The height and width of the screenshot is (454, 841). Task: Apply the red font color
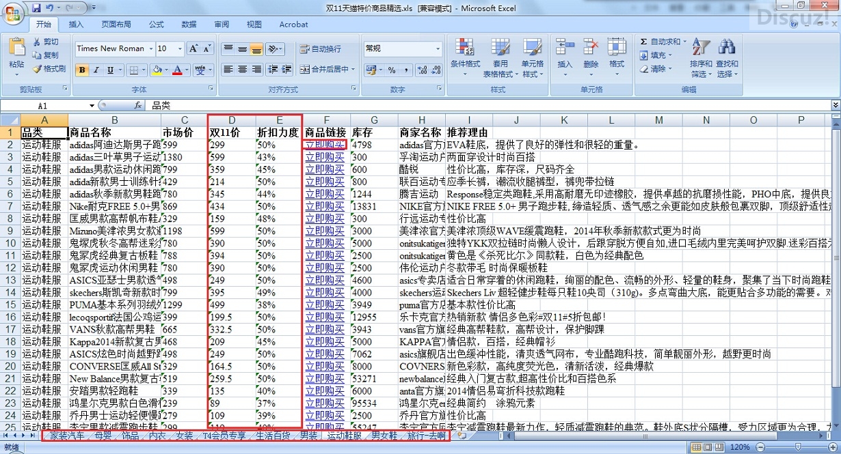point(177,70)
